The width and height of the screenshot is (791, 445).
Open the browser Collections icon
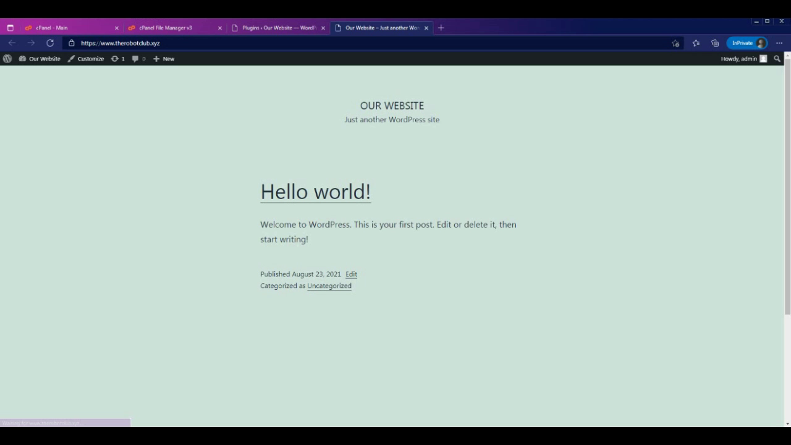coord(715,43)
